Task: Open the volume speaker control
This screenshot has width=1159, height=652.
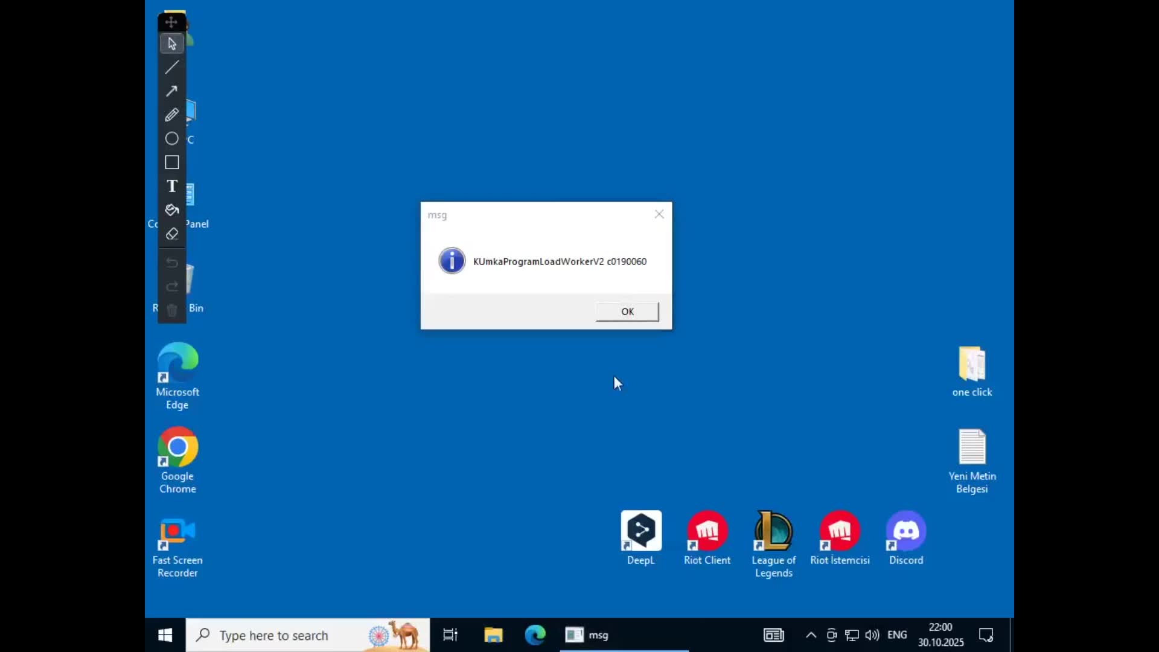Action: click(872, 635)
